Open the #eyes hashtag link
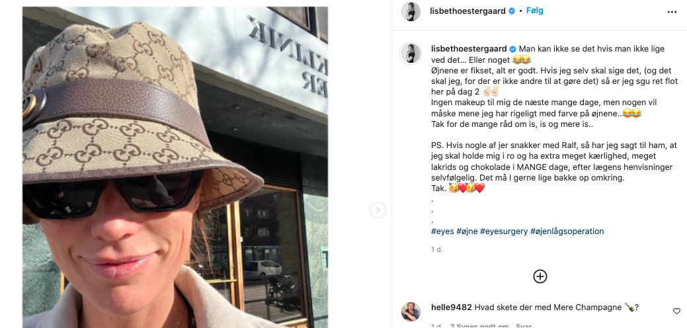Viewport: 687px width, 328px height. click(x=442, y=231)
